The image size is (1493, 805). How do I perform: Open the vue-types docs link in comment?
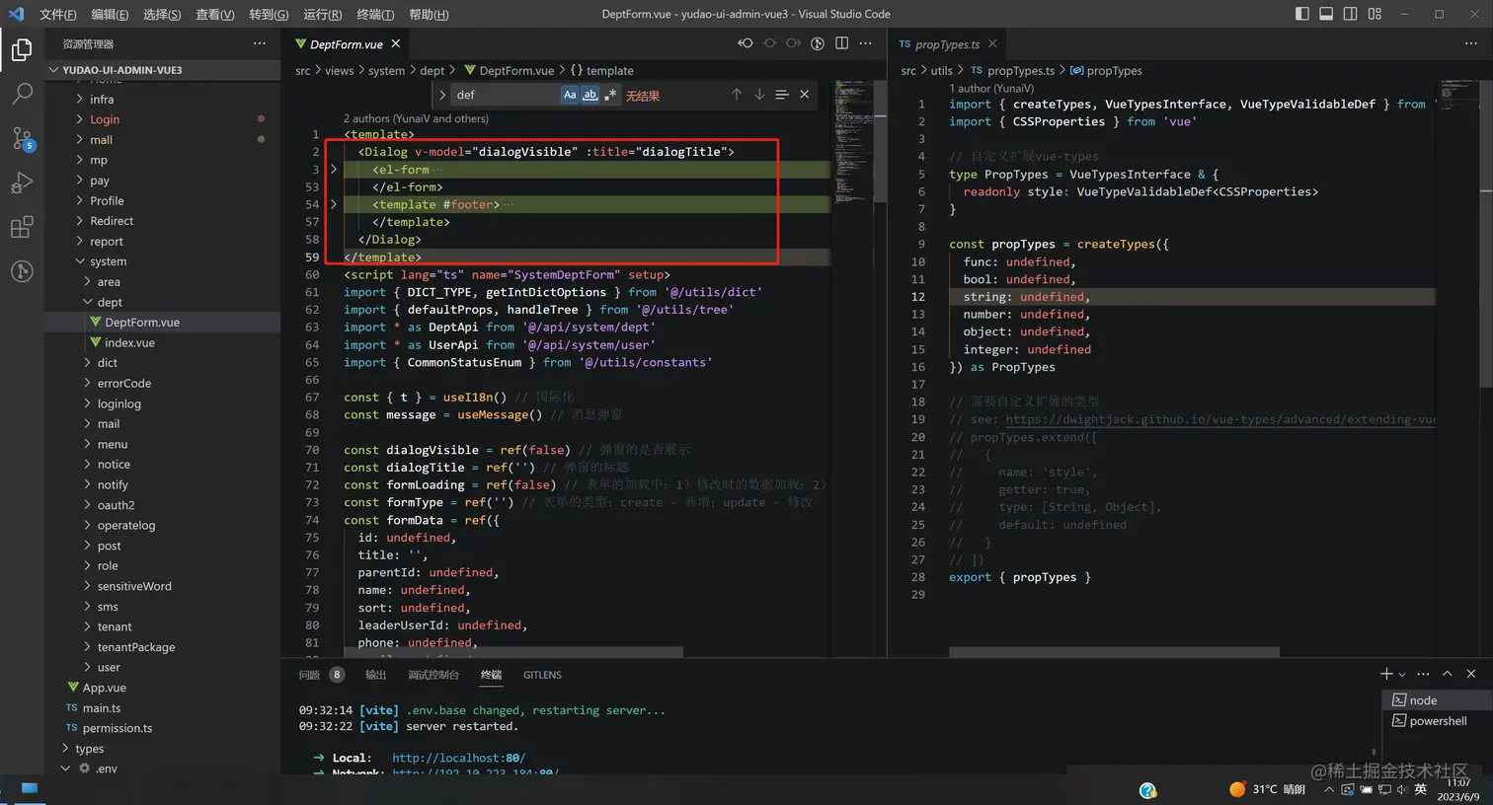[x=1220, y=419]
